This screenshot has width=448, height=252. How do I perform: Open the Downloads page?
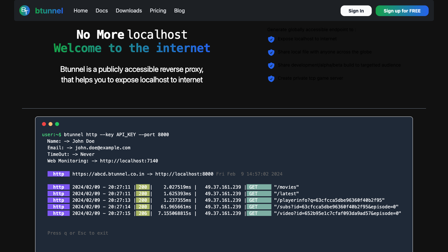(x=129, y=10)
